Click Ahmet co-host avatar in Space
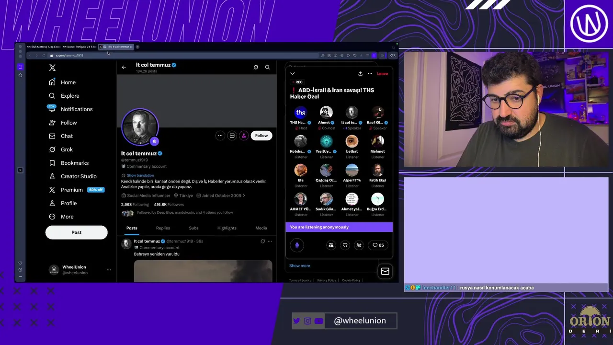Viewport: 613px width, 345px height. click(x=326, y=113)
